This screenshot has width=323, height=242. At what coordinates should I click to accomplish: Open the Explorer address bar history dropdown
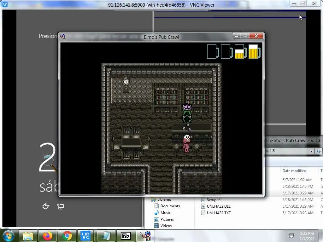pos(311,151)
